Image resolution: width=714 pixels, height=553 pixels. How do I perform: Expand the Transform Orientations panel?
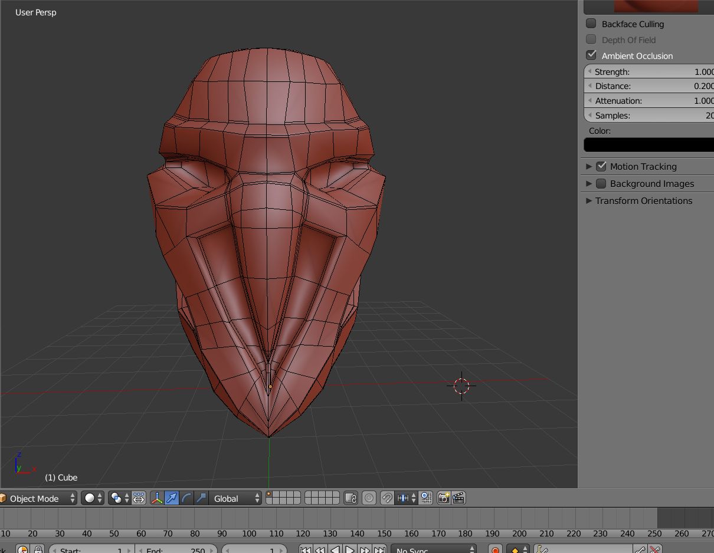(x=643, y=200)
